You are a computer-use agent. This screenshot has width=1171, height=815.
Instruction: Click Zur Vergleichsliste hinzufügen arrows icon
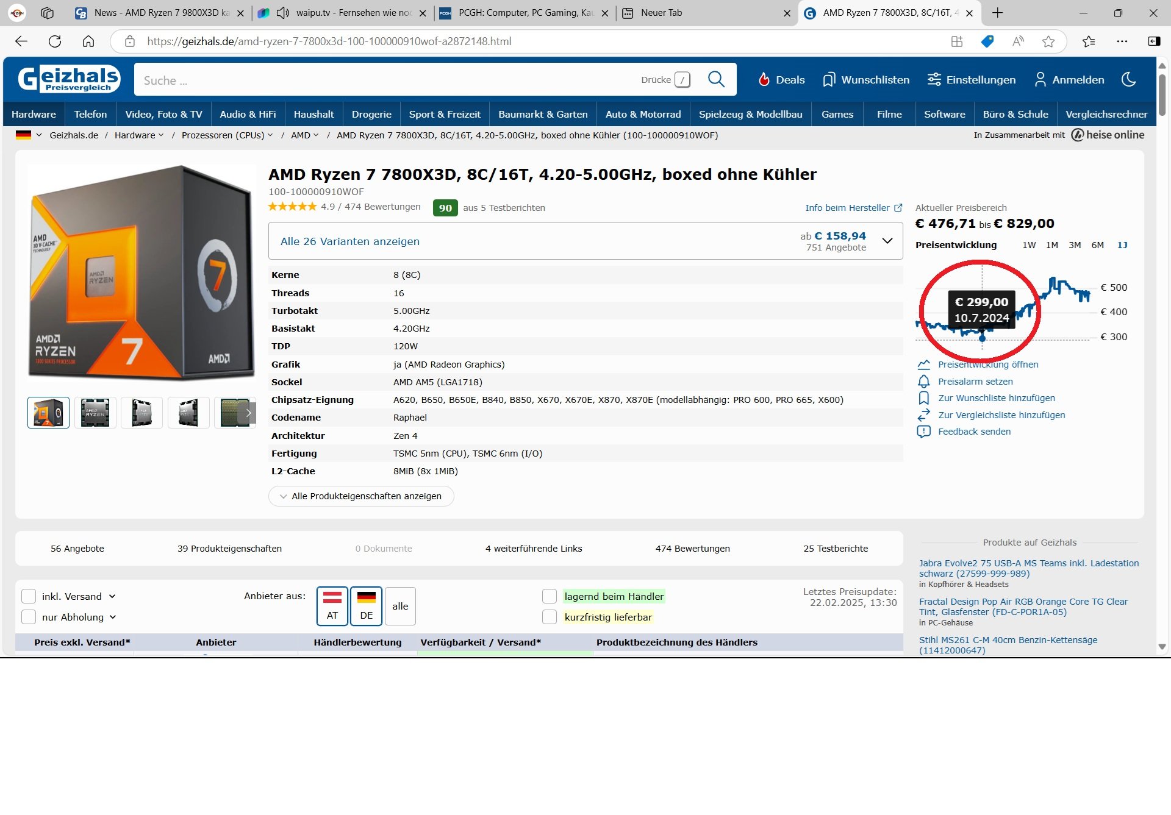(x=923, y=415)
